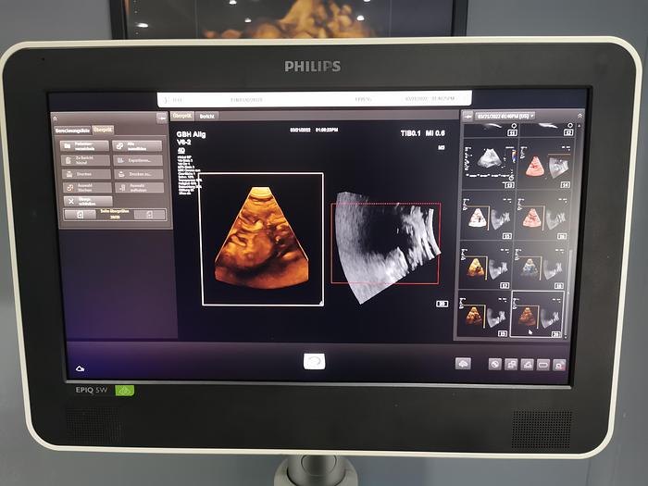Open the exam date dropdown 03/21/2022
Viewport: 648px width, 486px height.
click(505, 116)
